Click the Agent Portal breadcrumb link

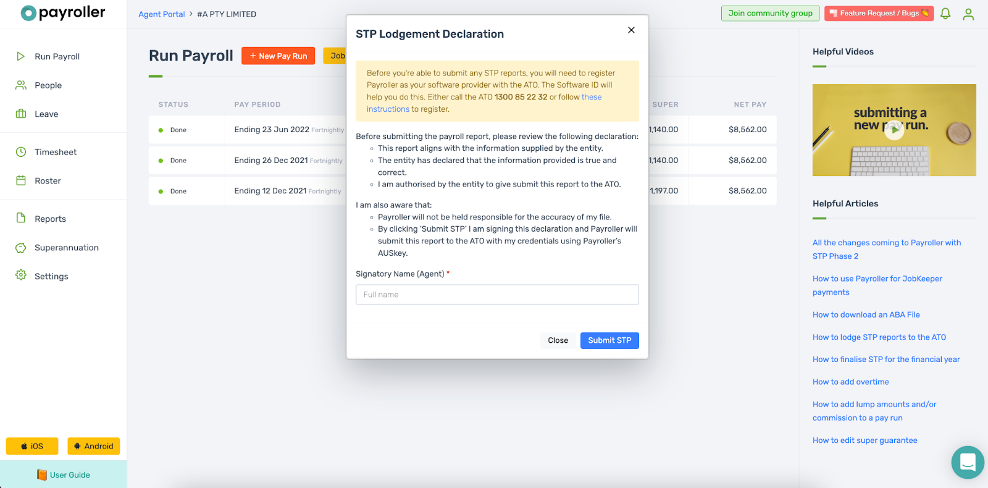pyautogui.click(x=161, y=14)
